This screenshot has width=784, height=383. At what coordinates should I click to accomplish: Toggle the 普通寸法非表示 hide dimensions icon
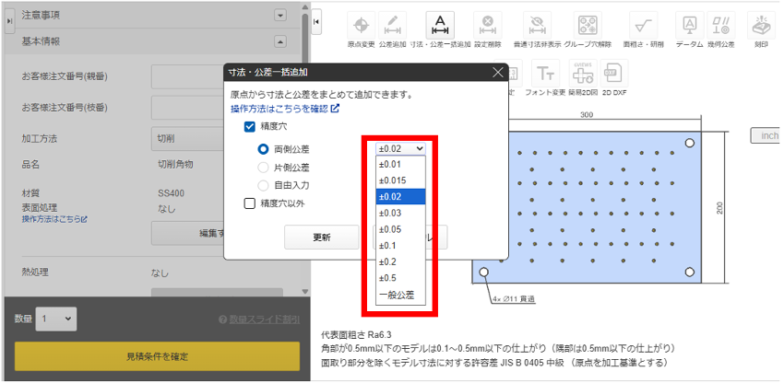537,24
